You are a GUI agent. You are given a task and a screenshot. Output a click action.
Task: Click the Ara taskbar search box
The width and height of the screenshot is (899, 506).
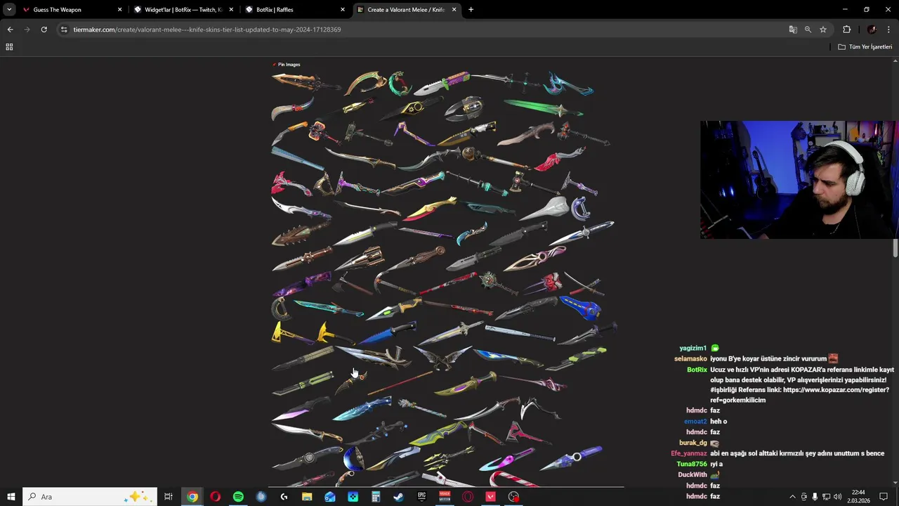(x=90, y=497)
